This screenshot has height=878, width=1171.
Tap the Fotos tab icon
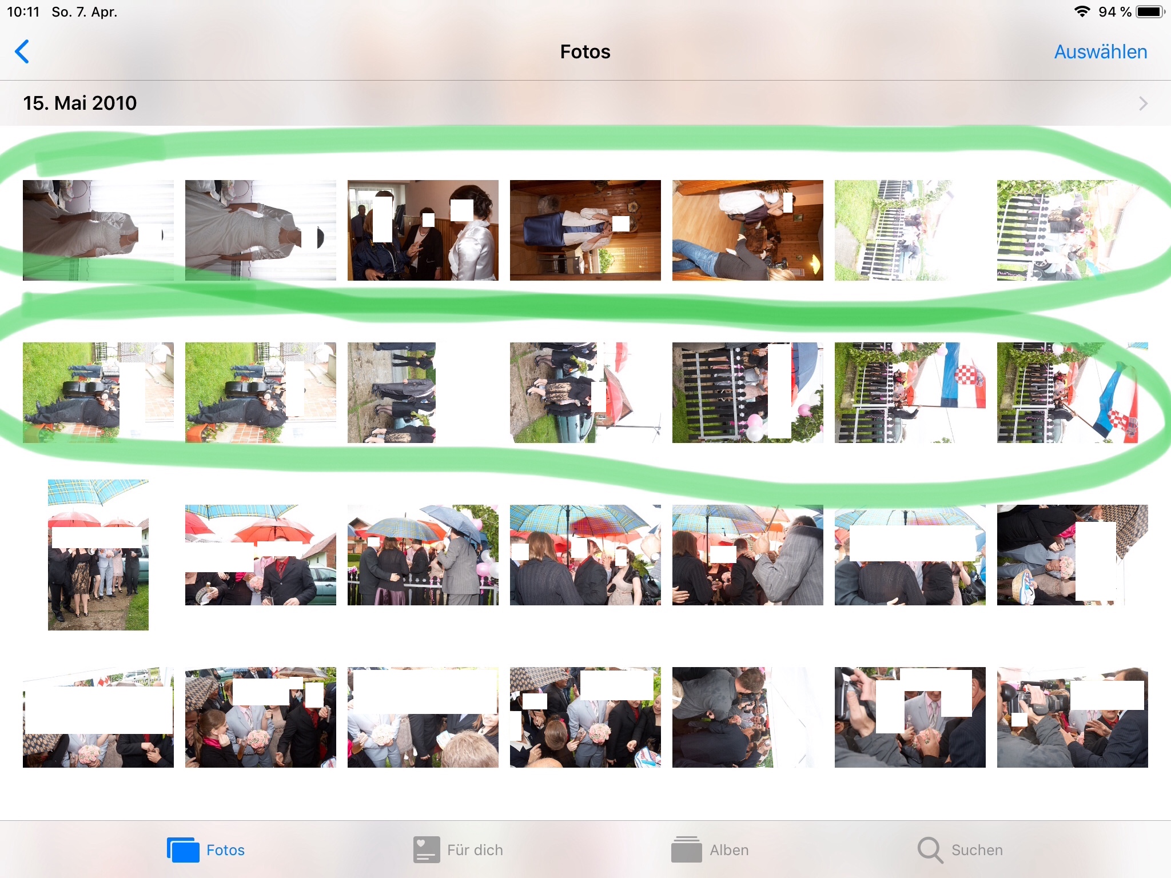coord(183,850)
